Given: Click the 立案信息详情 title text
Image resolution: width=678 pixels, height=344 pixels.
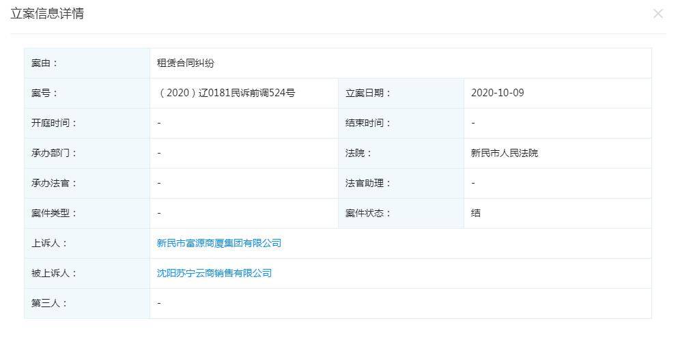Looking at the screenshot, I should pos(47,14).
